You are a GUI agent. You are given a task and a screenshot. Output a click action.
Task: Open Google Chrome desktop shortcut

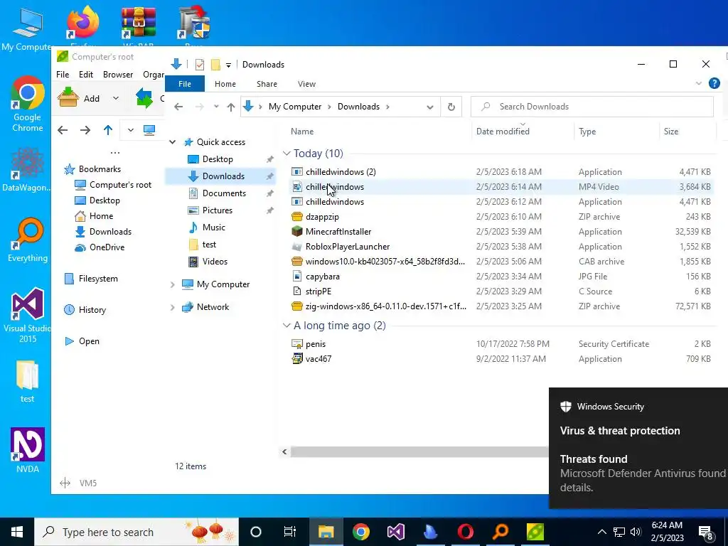pos(28,104)
